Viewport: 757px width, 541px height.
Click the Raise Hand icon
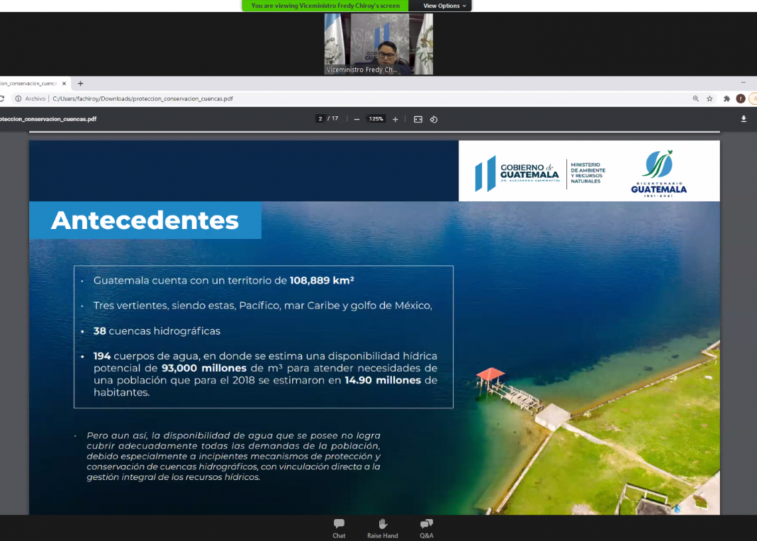click(x=382, y=528)
